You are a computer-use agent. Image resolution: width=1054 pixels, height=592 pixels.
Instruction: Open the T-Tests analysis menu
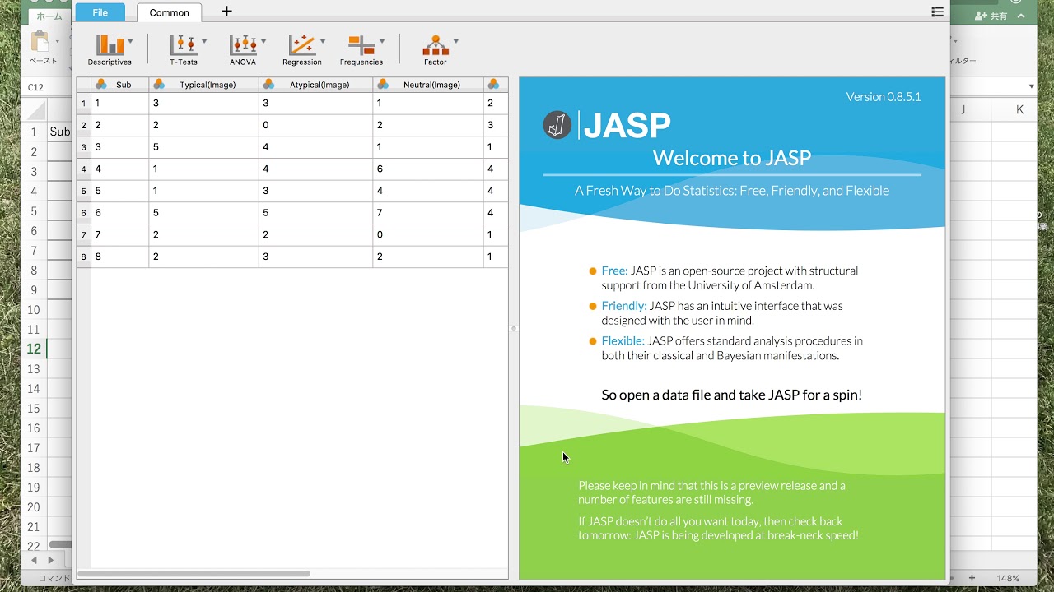pyautogui.click(x=184, y=50)
